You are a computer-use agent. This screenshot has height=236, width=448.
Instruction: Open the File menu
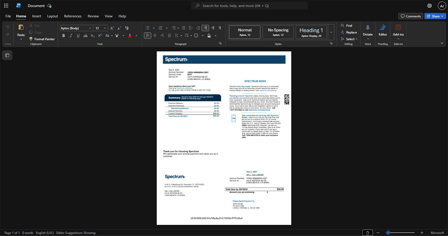[8, 16]
